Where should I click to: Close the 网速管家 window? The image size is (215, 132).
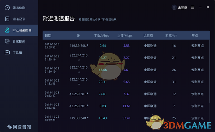[x=208, y=7]
